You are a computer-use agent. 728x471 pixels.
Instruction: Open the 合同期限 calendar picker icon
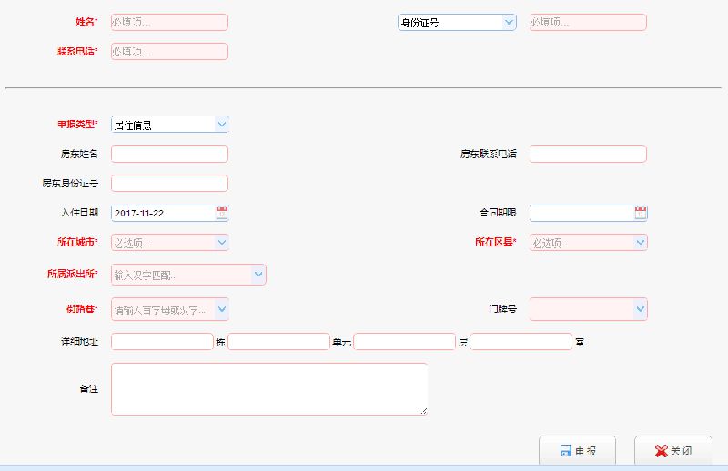point(640,213)
